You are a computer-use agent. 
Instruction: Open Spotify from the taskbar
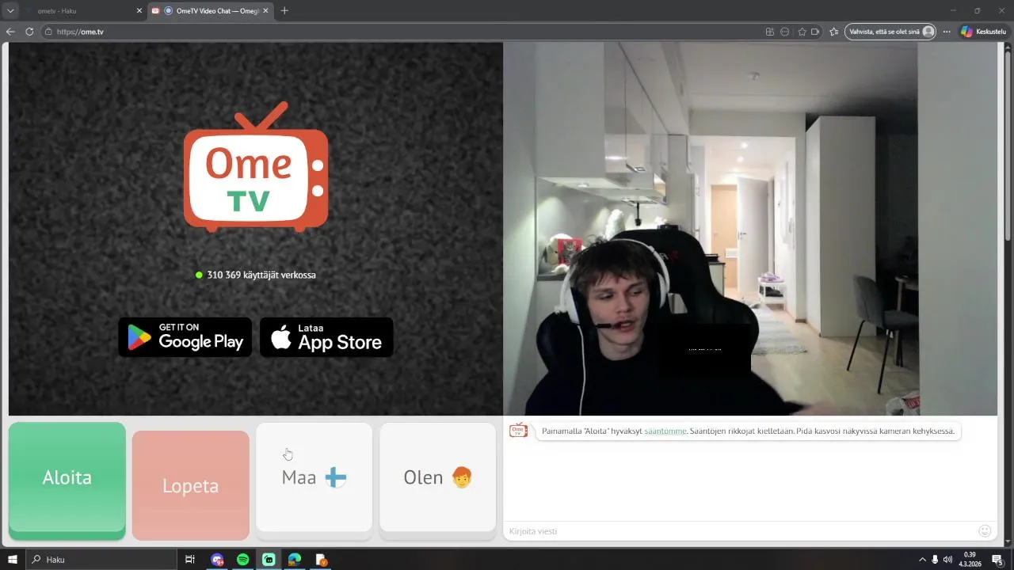243,560
